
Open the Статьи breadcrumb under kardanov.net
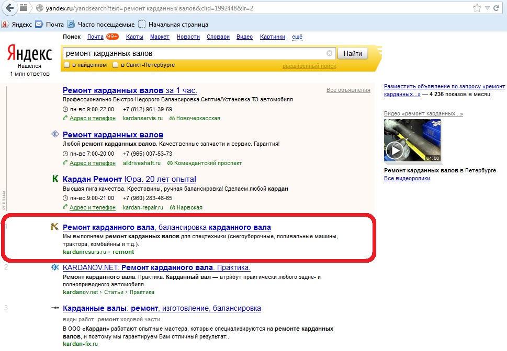point(114,292)
